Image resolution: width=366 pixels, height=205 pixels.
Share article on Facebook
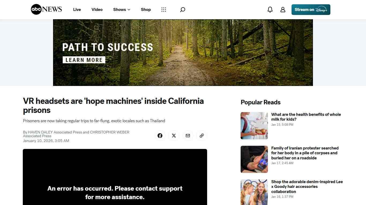pos(160,136)
